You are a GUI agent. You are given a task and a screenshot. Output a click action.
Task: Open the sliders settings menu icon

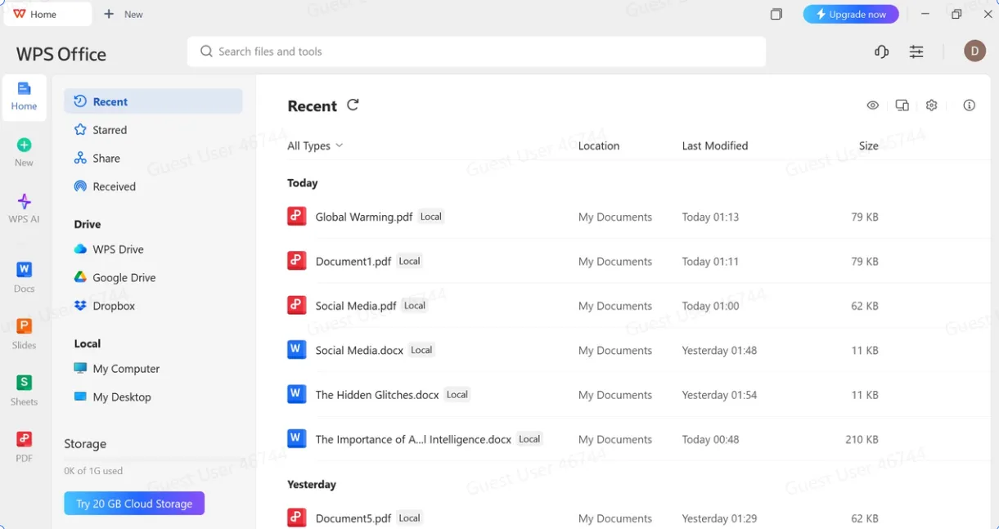[x=916, y=52]
